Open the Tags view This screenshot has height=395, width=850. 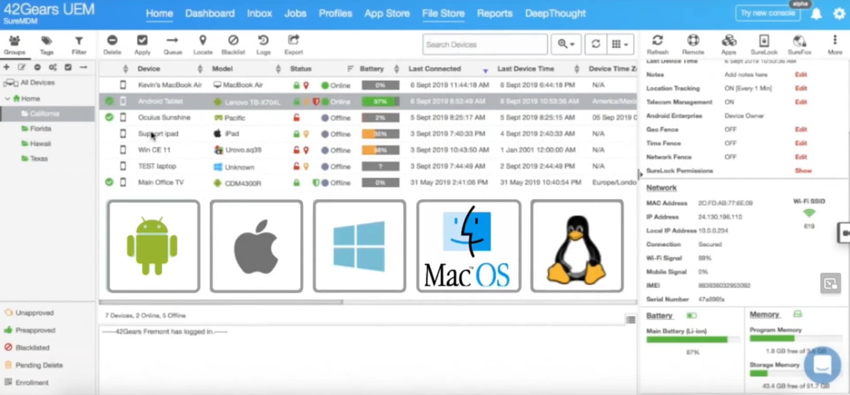tap(46, 45)
